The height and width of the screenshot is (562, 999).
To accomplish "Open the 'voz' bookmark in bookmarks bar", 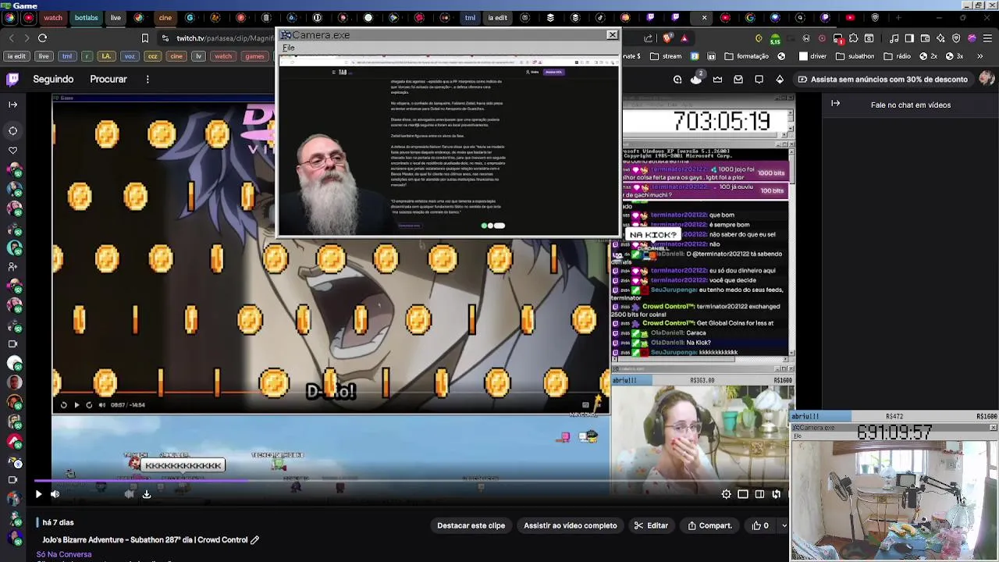I will point(130,56).
